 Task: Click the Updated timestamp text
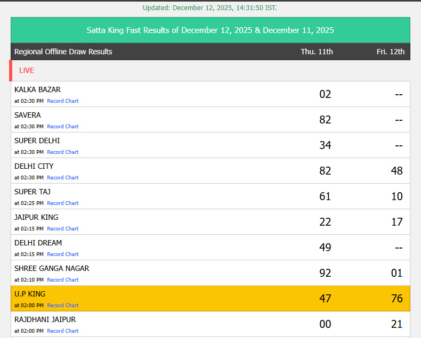click(210, 8)
